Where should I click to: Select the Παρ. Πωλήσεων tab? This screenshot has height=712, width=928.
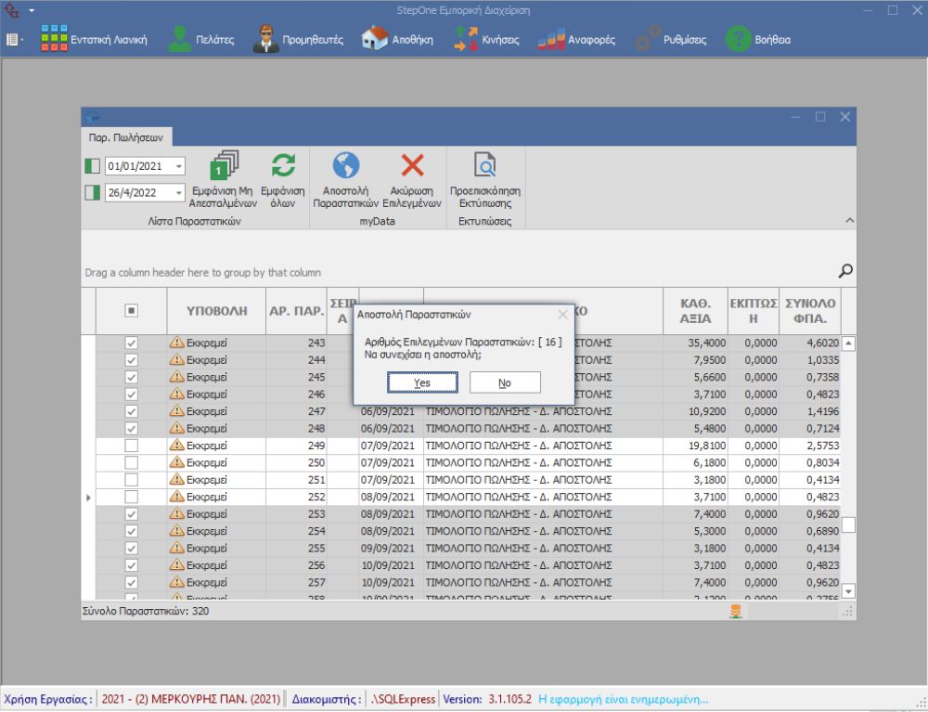tap(125, 136)
